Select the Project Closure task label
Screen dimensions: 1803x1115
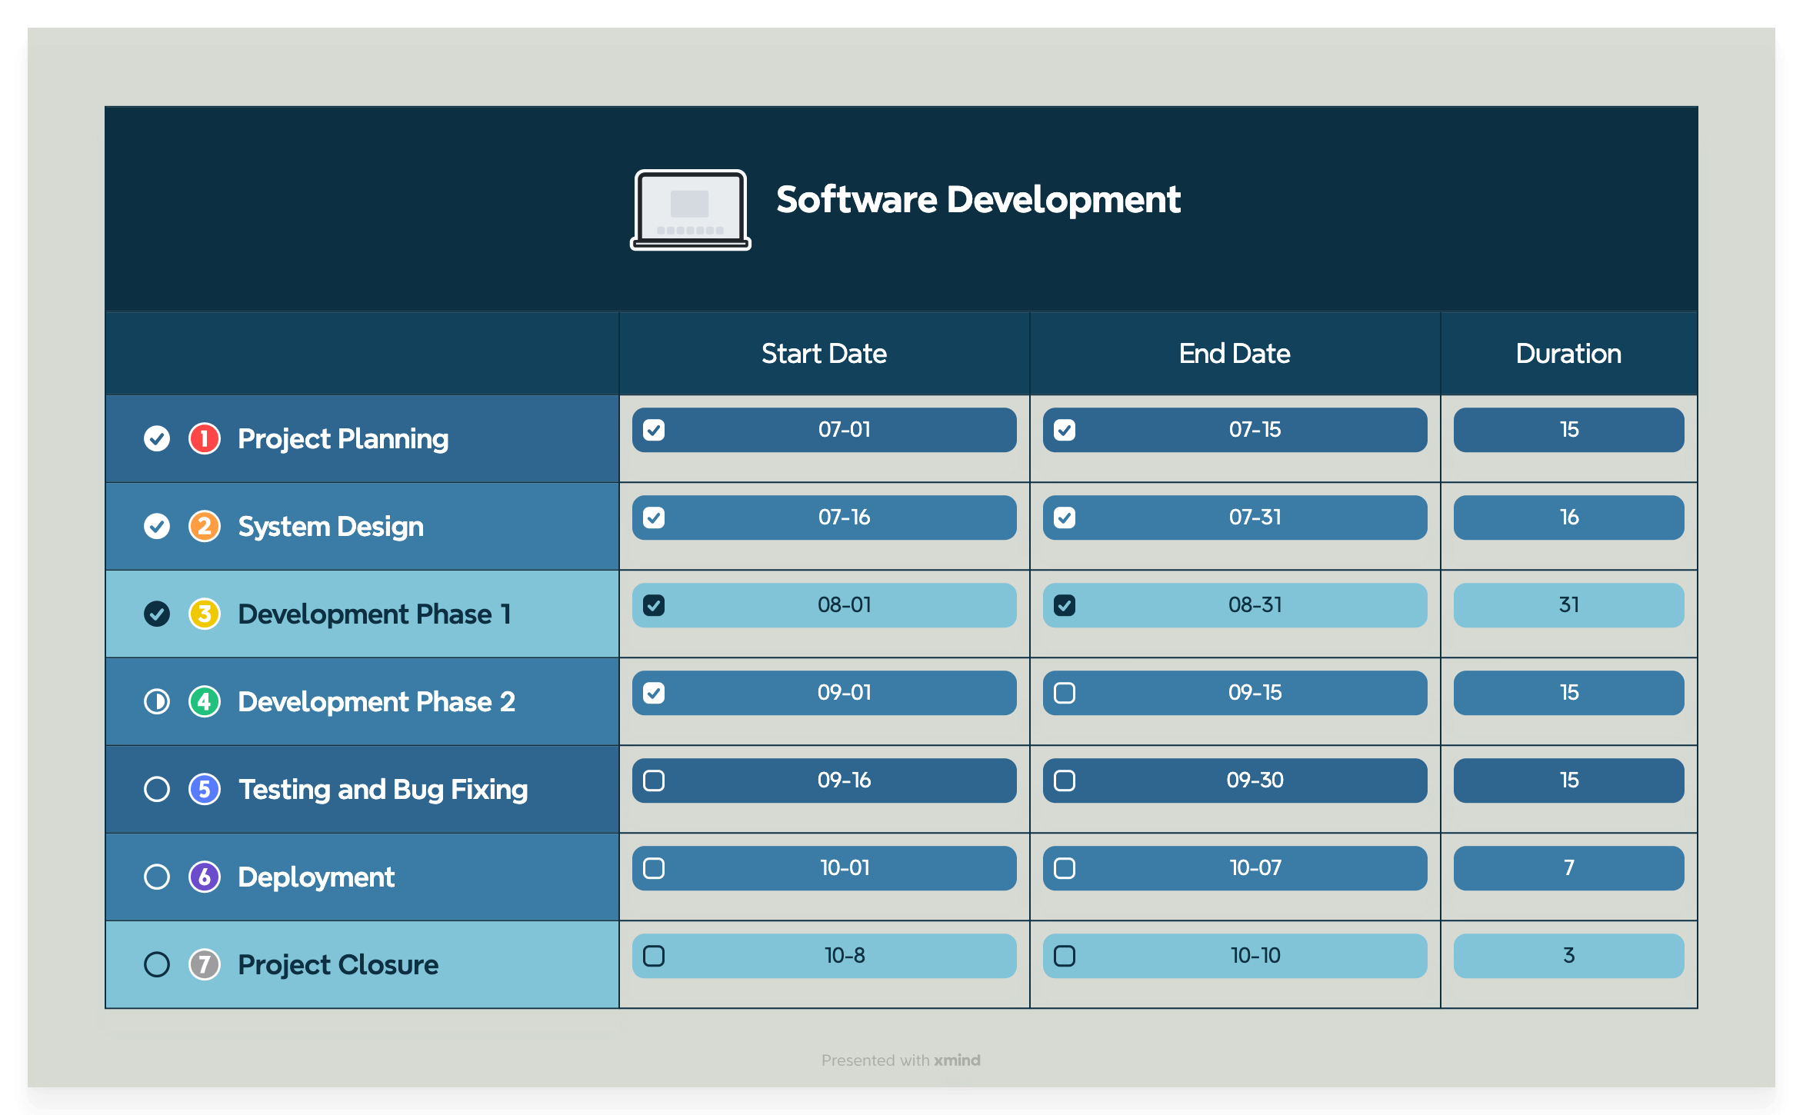[x=338, y=964]
